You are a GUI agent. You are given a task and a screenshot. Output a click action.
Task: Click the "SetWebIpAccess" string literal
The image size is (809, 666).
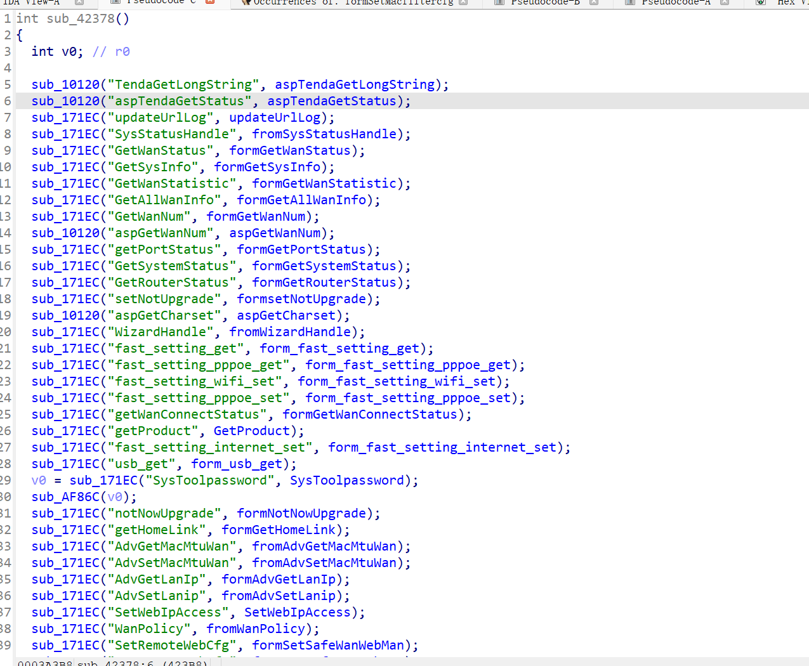[x=169, y=612]
